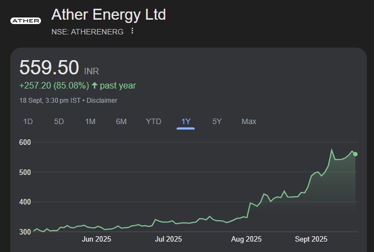This screenshot has height=252, width=374.
Task: Click the green upward arrow indicator
Action: click(x=95, y=86)
